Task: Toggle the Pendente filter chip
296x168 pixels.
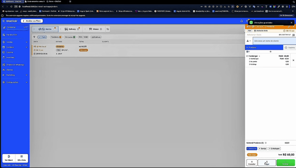Action: (56, 37)
